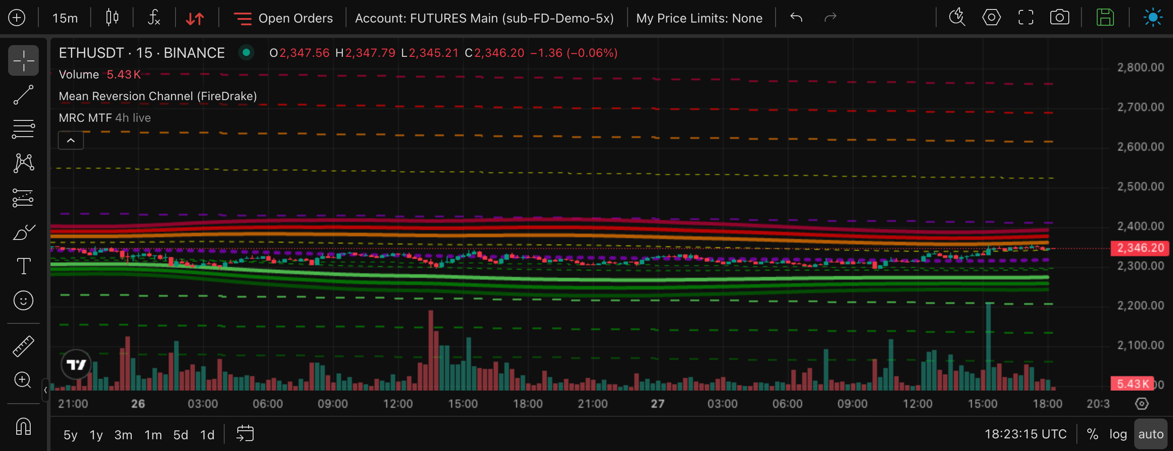Viewport: 1173px width, 451px height.
Task: Take a chart snapshot with camera
Action: point(1059,18)
